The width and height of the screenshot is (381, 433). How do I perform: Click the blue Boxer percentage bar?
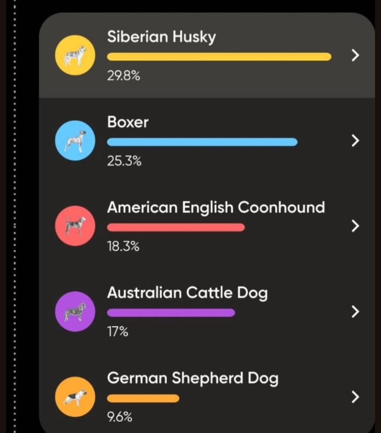click(x=202, y=142)
